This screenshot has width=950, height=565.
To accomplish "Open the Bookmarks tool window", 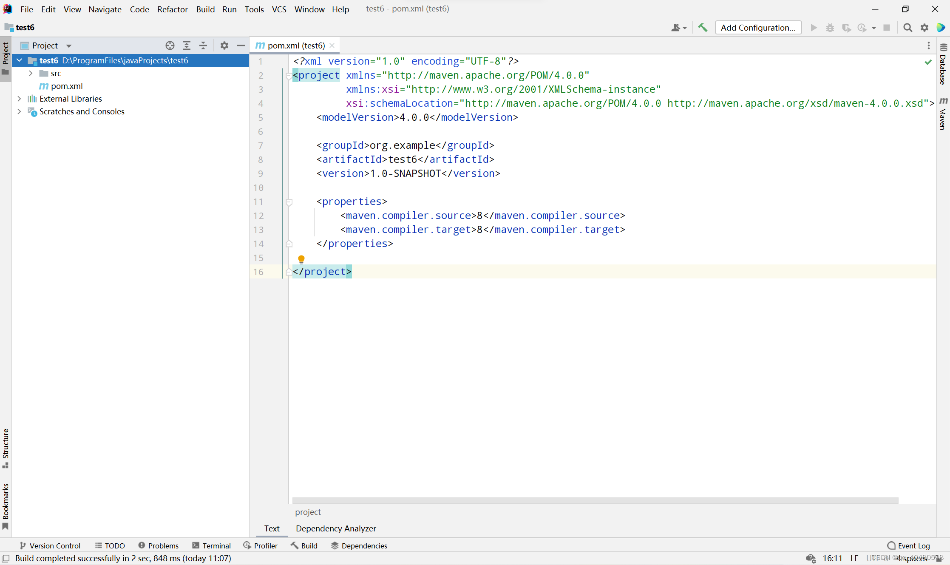I will 6,507.
